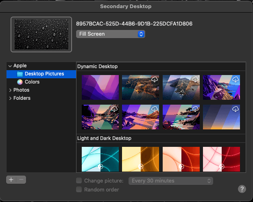
Task: Toggle the Random order checkbox
Action: click(79, 189)
